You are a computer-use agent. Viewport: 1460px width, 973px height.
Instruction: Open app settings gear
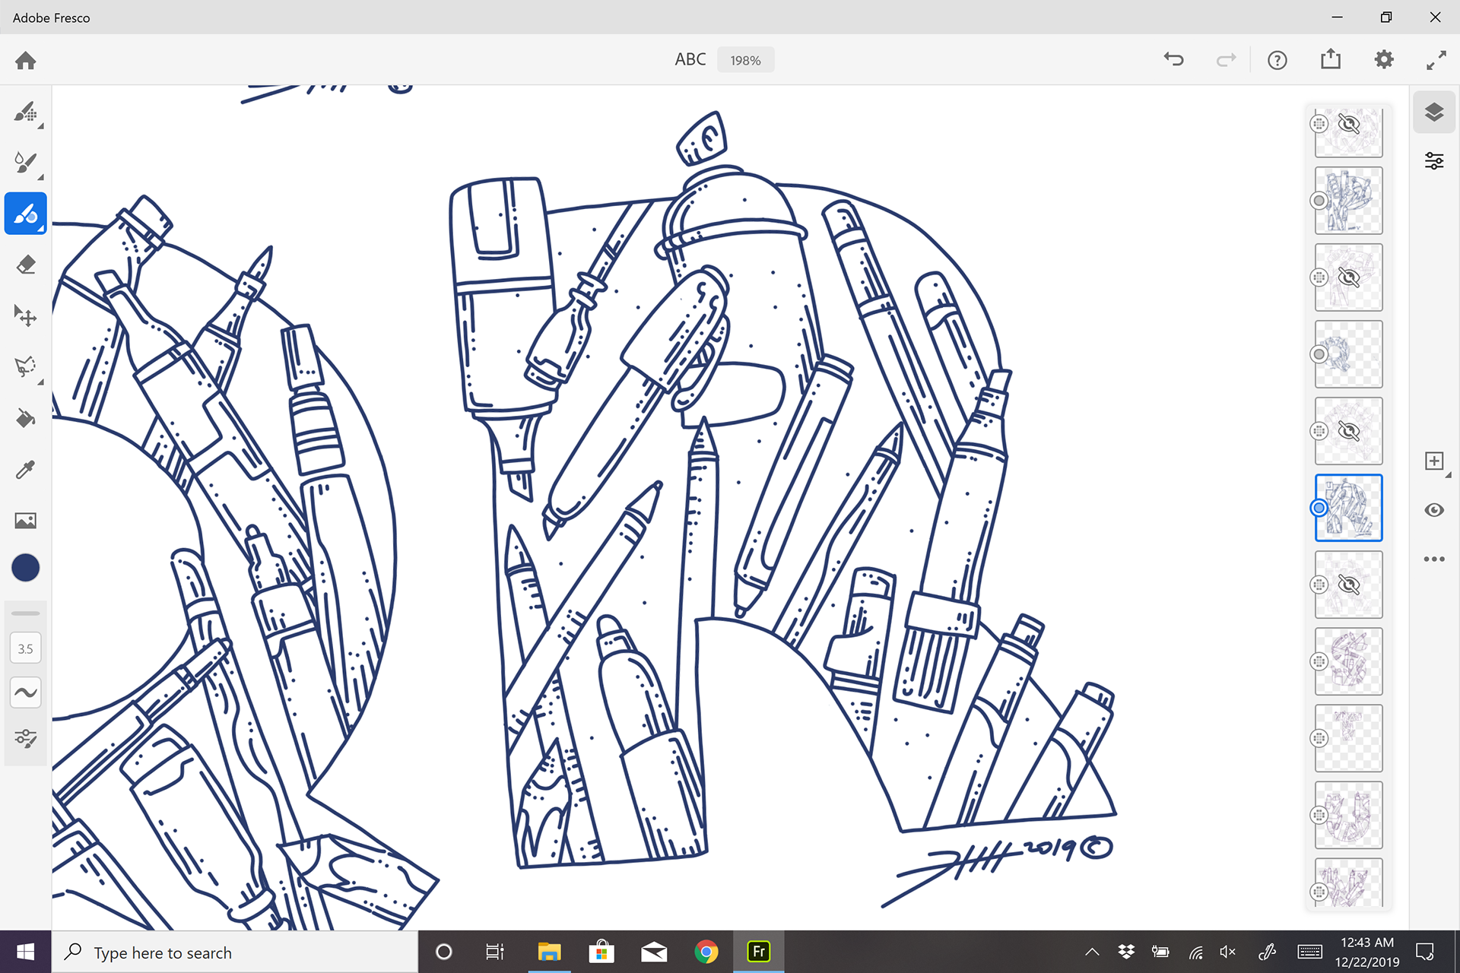(x=1384, y=59)
